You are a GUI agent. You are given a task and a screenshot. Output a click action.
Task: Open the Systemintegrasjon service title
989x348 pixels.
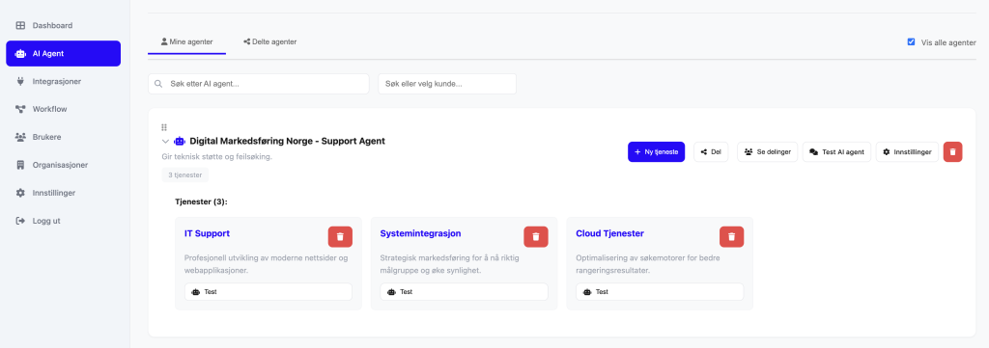[421, 233]
